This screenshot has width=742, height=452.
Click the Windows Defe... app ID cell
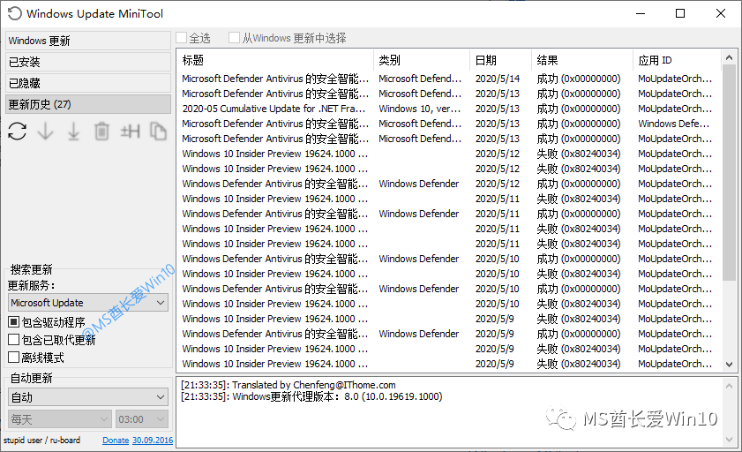(x=673, y=124)
